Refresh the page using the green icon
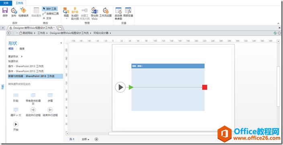283x145 pixels. [x=275, y=33]
